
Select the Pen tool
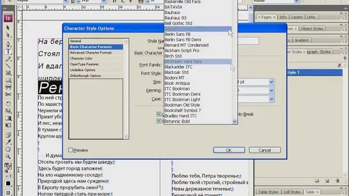(8, 44)
